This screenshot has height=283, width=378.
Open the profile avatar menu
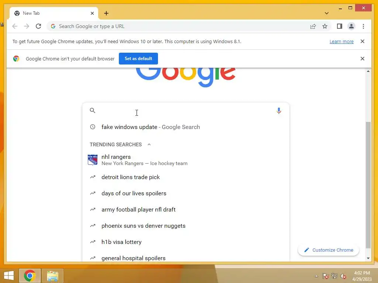[351, 26]
